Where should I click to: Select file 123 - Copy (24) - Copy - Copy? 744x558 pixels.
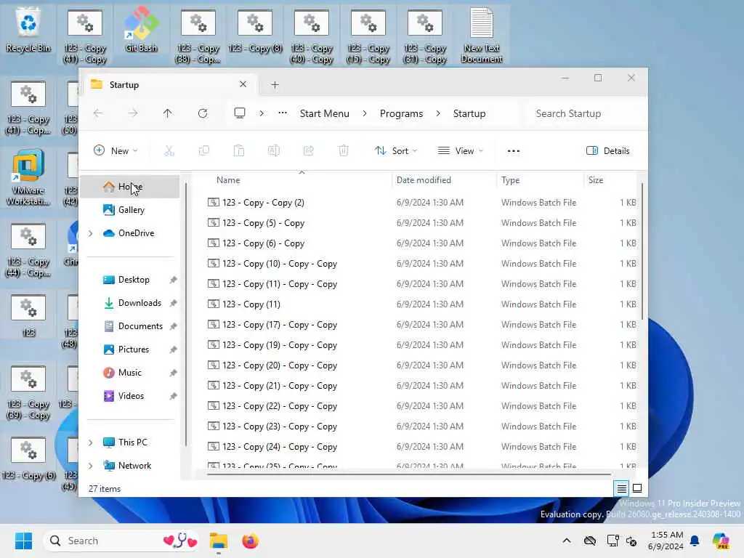(x=421, y=447)
